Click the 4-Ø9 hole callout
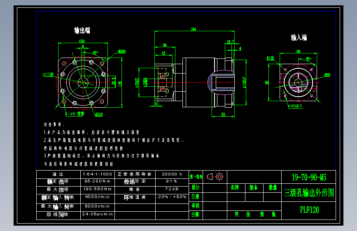Screen dimensions: 357x231 [75, 114]
